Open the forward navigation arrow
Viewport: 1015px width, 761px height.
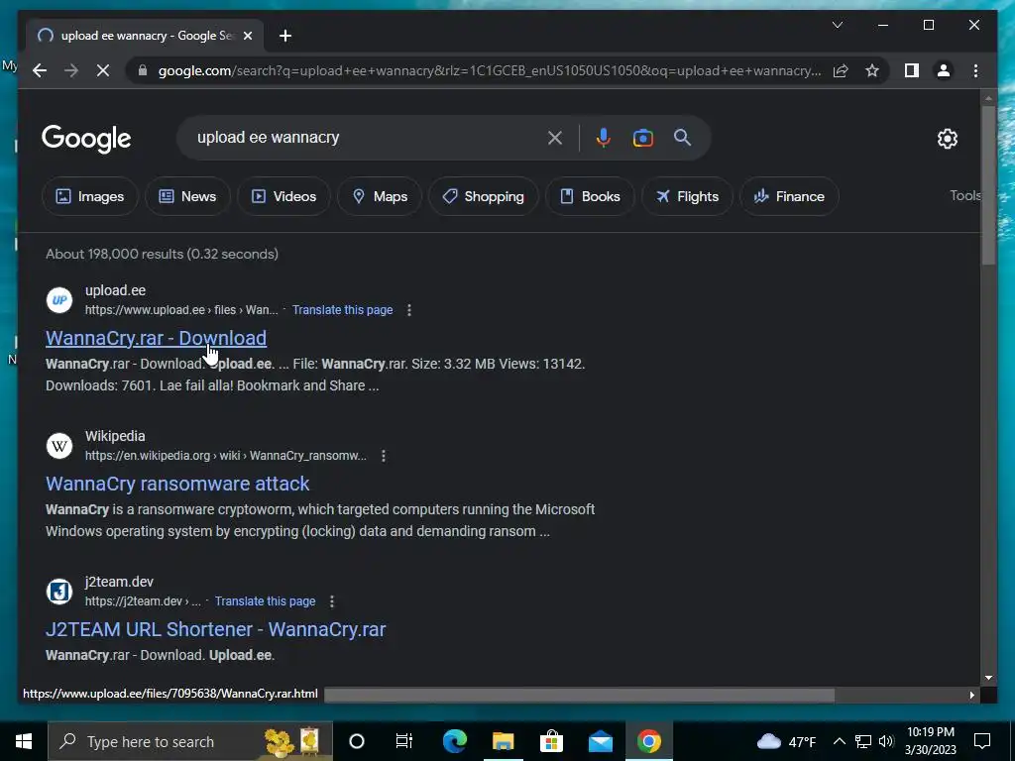tap(71, 70)
